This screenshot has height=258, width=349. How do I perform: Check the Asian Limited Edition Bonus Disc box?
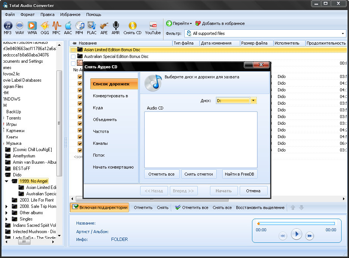click(73, 50)
